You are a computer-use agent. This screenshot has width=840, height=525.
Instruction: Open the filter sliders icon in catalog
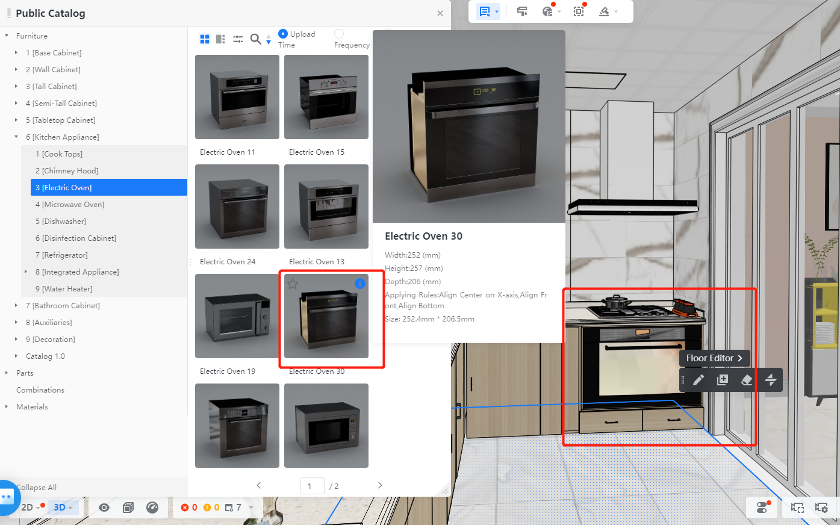238,39
